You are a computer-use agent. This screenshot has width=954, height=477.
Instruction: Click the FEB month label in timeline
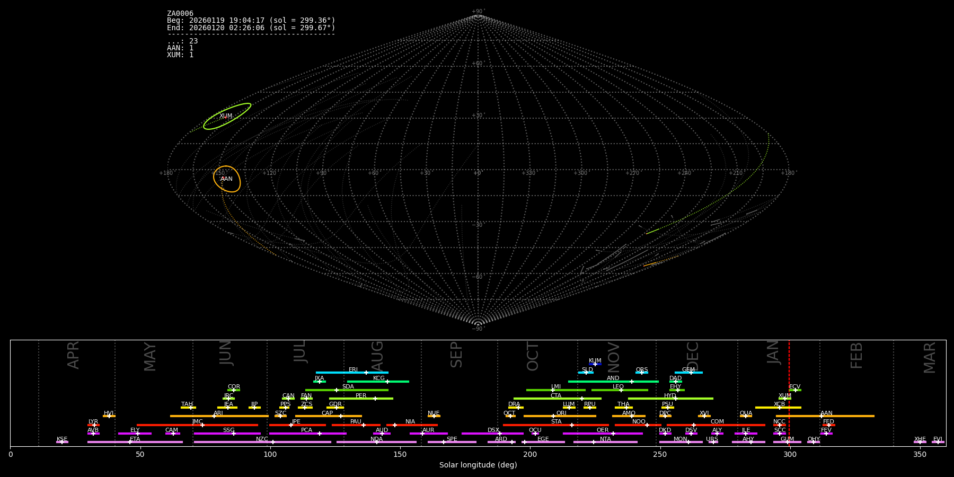point(856,355)
